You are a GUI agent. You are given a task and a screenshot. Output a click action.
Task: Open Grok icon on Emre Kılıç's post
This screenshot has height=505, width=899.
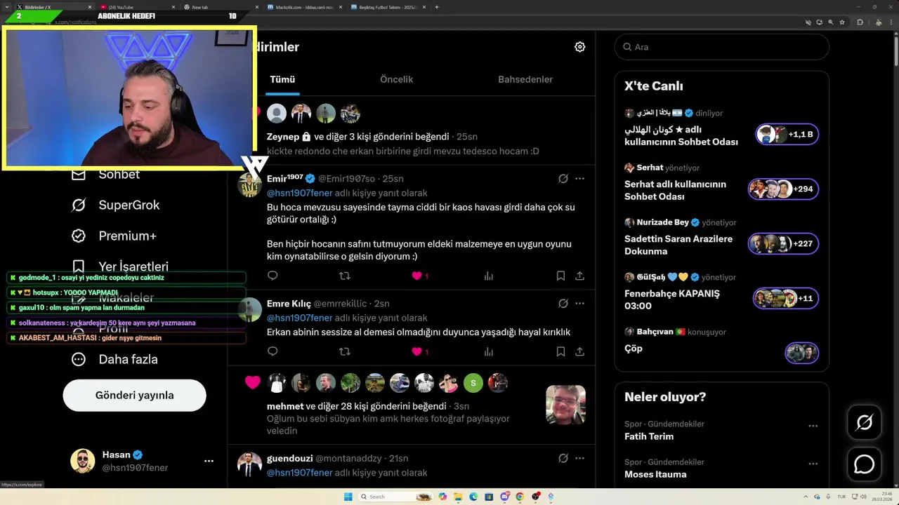(563, 304)
